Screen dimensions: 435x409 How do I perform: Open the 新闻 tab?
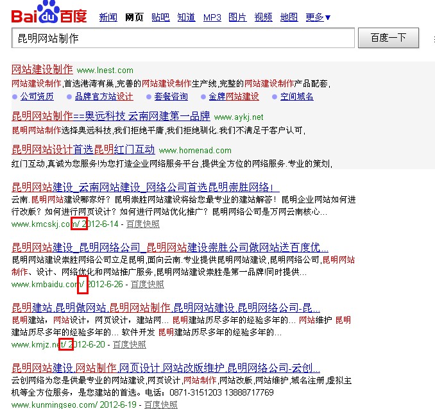(108, 17)
